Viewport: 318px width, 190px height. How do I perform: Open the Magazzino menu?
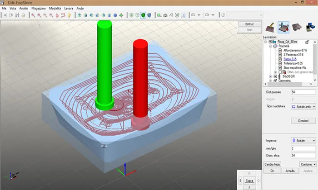pos(39,8)
